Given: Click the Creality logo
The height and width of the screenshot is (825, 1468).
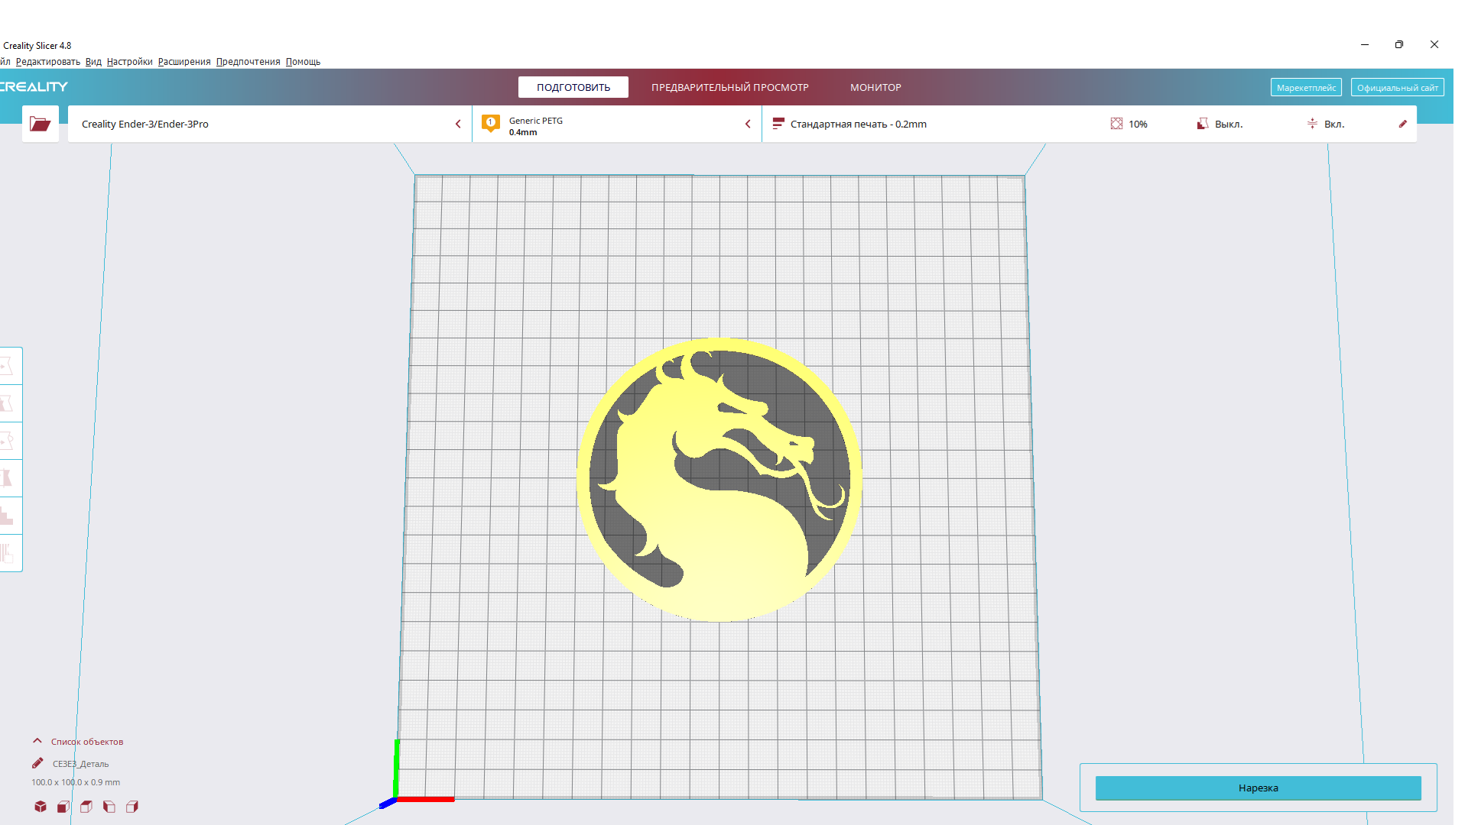Looking at the screenshot, I should point(34,86).
